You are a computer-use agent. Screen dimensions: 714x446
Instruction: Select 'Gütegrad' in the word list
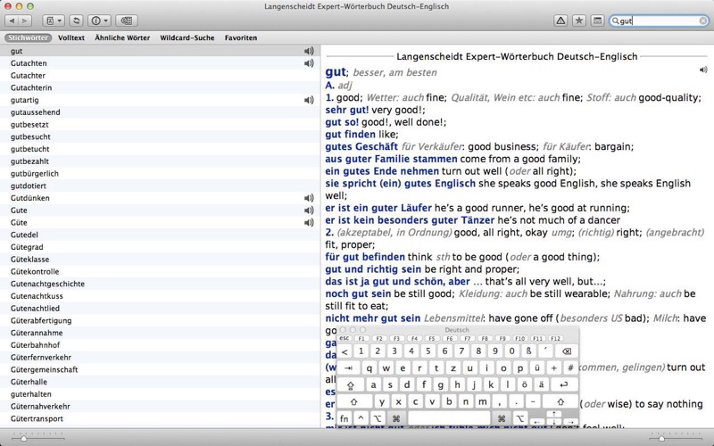click(x=160, y=247)
